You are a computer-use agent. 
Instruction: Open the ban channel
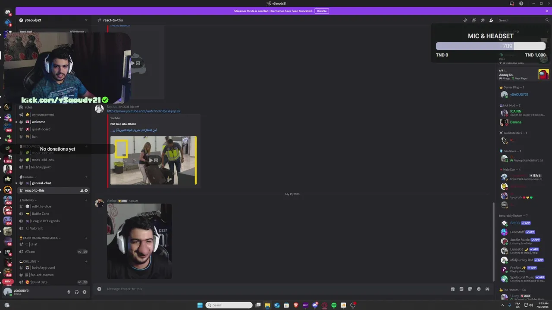[53, 136]
